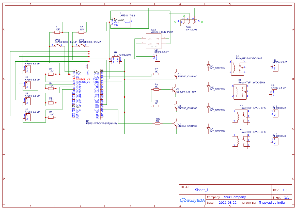Image resolution: width=297 pixels, height=210 pixels.
Task: Select the DC1 ACDC-S-HLK_PM01 module
Action: click(x=153, y=41)
